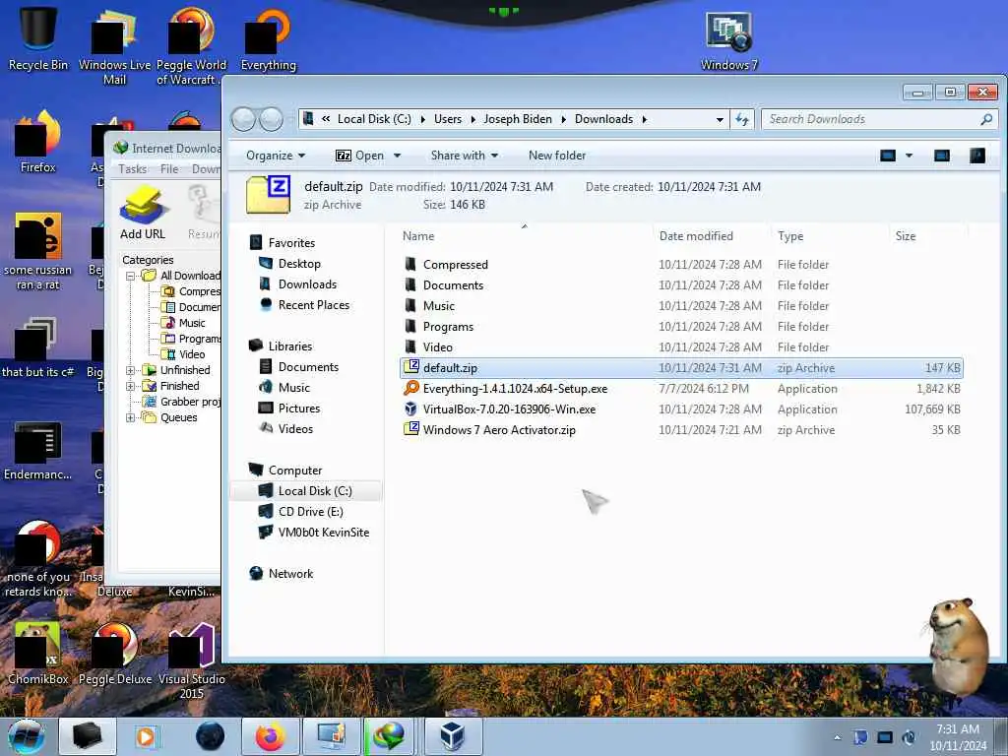Image resolution: width=1008 pixels, height=756 pixels.
Task: Open the Windows Live Mail desktop icon
Action: click(114, 46)
